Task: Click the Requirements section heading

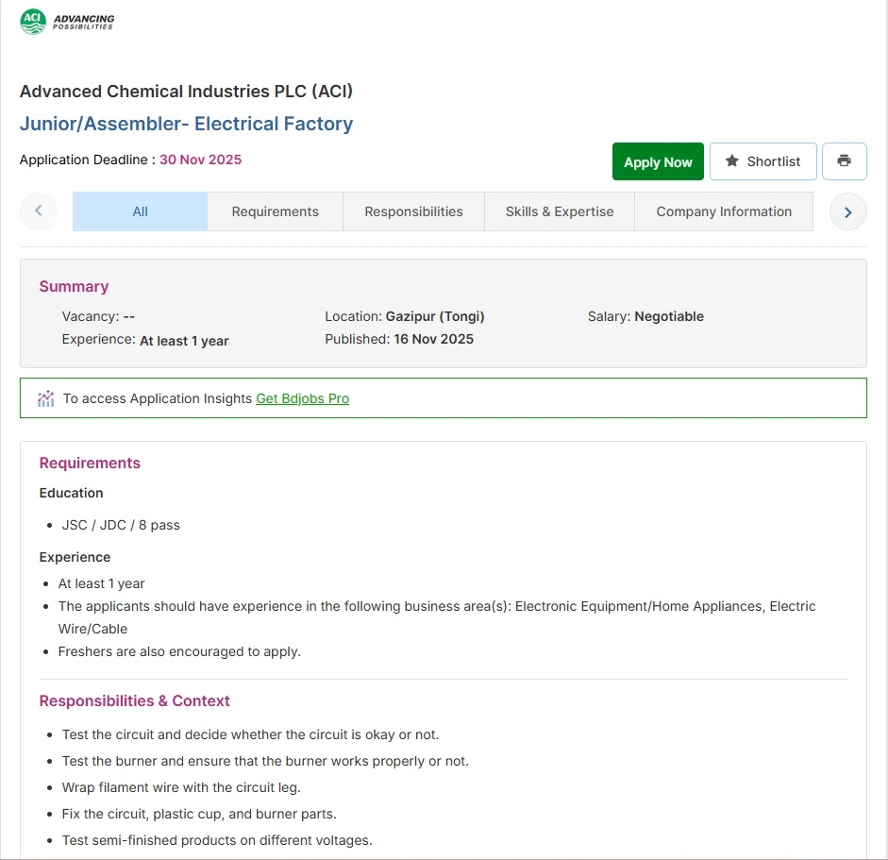Action: (90, 463)
